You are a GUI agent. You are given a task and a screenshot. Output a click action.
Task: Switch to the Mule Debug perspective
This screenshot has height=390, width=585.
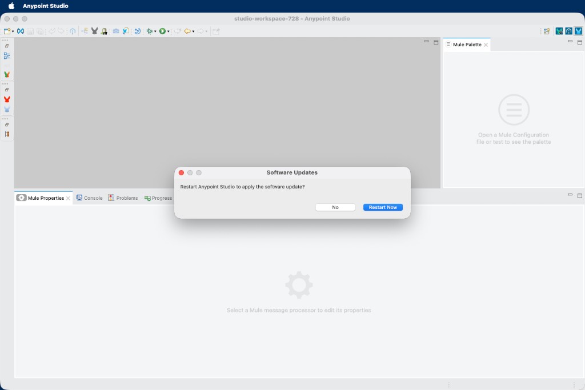tap(559, 31)
